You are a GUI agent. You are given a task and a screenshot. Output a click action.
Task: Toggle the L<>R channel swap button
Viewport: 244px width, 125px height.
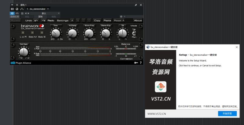point(23,32)
